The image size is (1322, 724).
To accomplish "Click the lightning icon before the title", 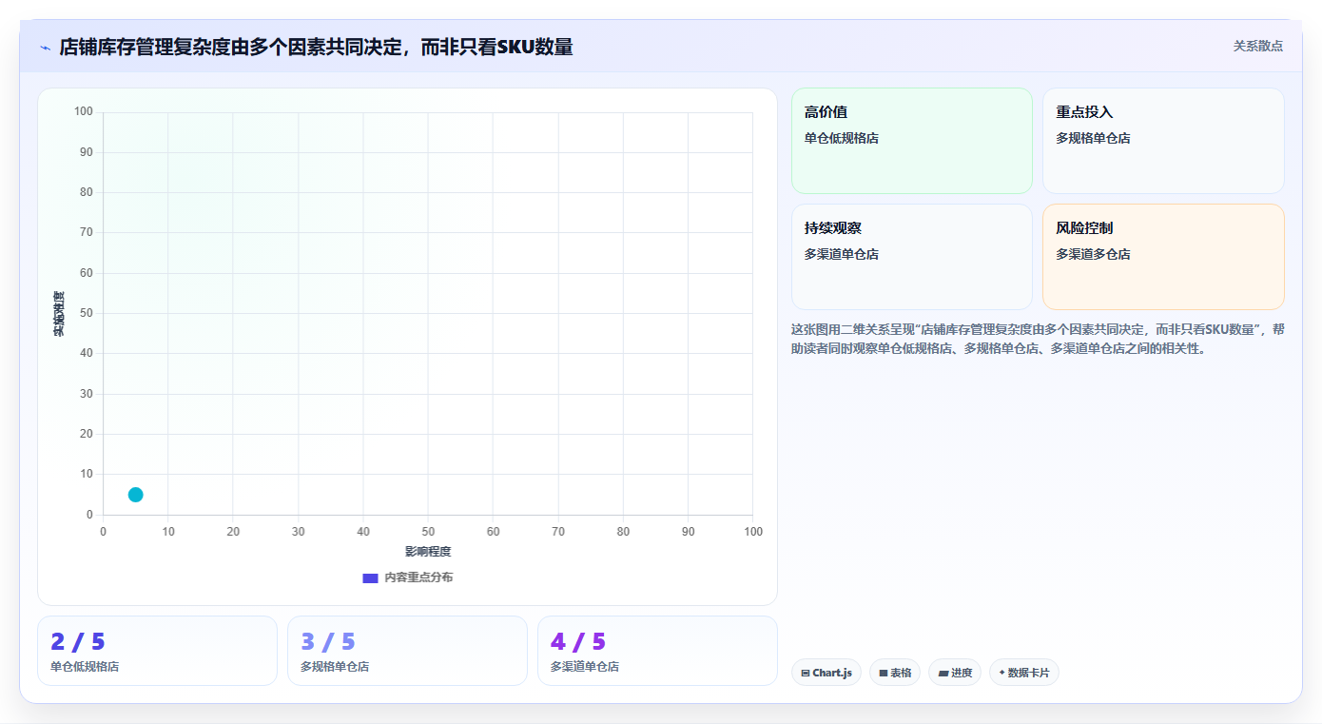I will [46, 47].
